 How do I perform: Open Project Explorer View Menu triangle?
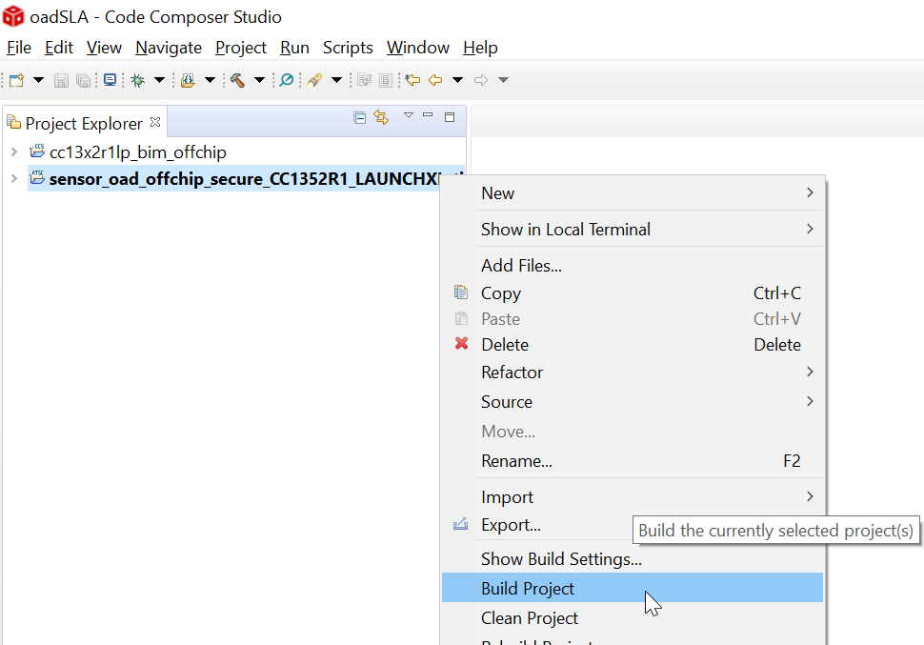408,116
